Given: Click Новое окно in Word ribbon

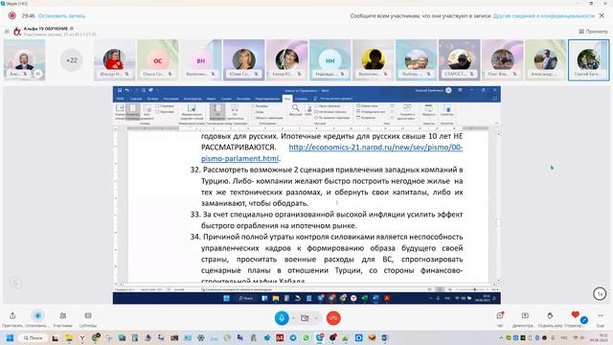Looking at the screenshot, I should pos(367,106).
